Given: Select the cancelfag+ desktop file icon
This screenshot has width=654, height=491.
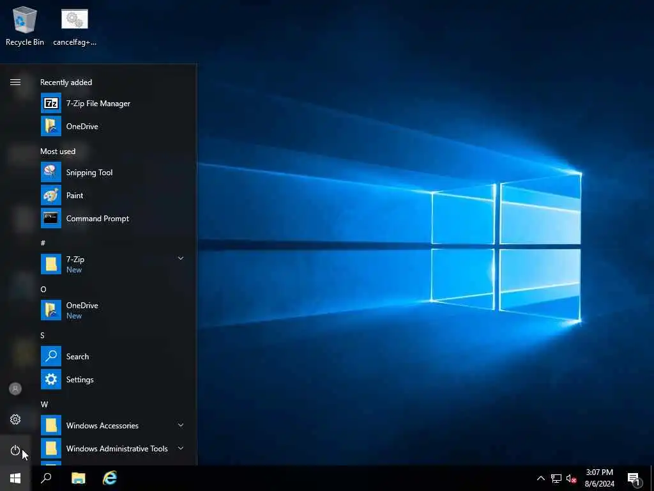Looking at the screenshot, I should pos(75,27).
